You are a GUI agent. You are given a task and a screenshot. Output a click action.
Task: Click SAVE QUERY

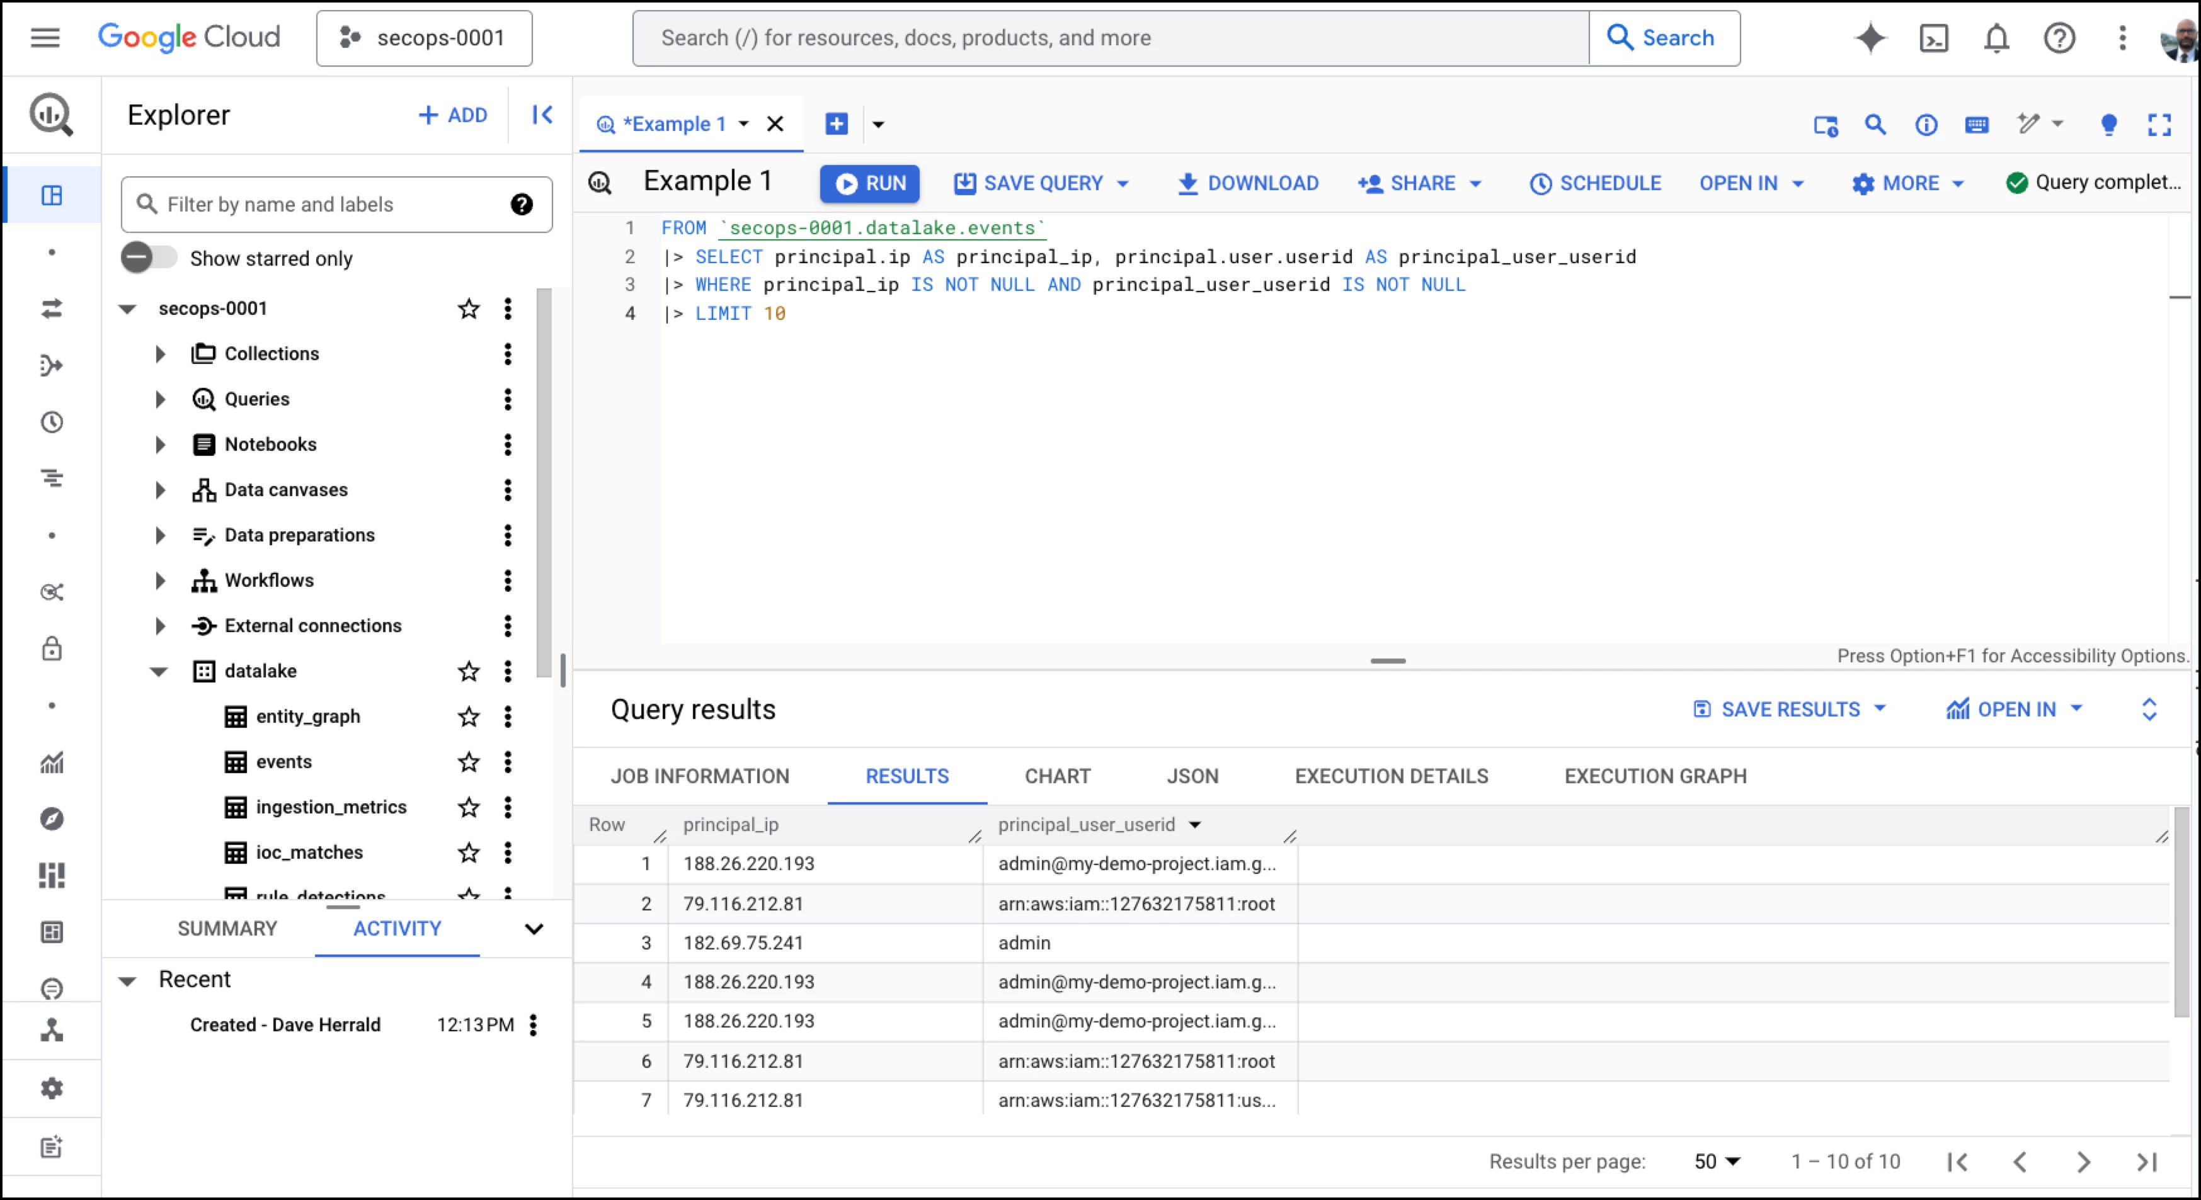pyautogui.click(x=1029, y=183)
